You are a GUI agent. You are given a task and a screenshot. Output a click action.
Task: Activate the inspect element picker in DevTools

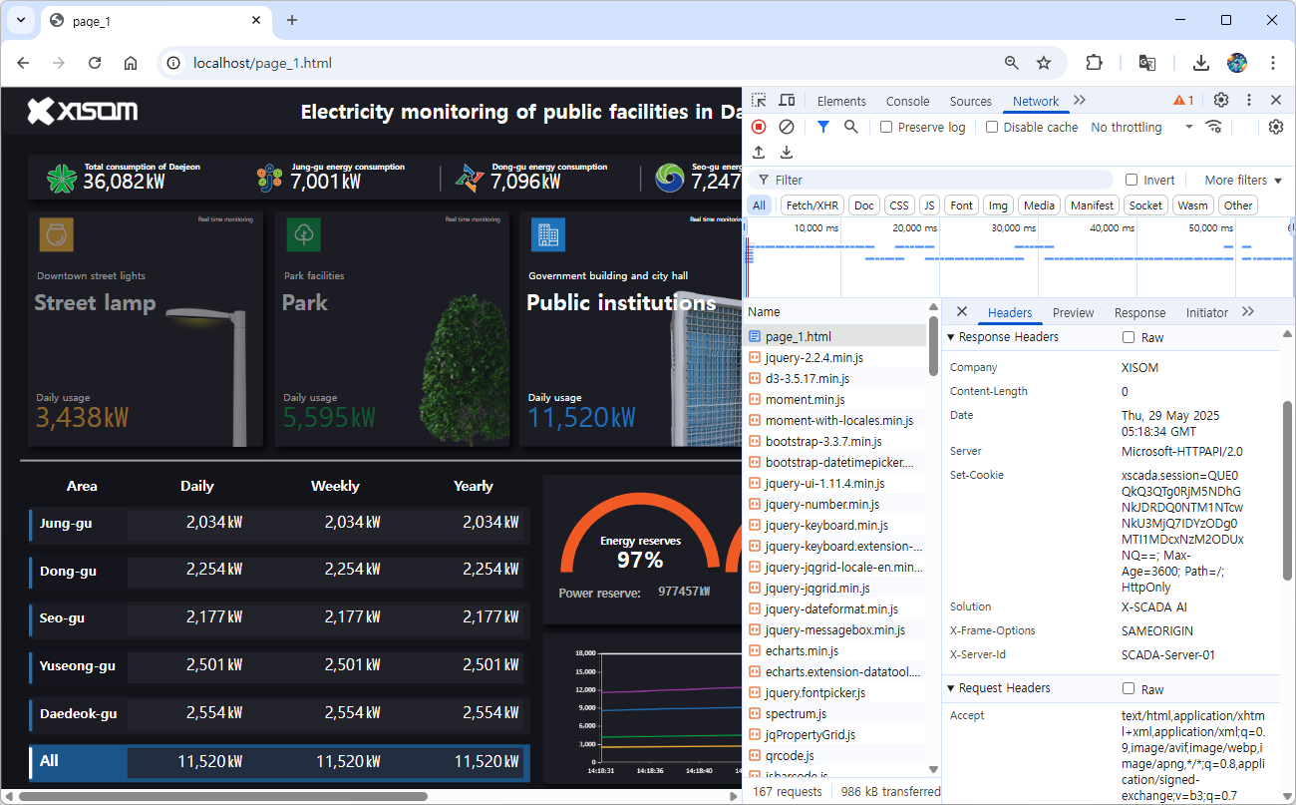[760, 101]
